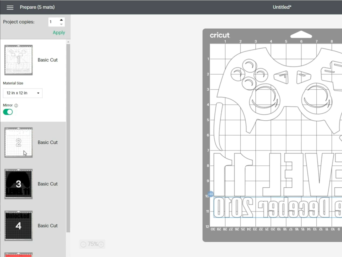
Task: Click the Prepare (5 mats) title
Action: 37,7
